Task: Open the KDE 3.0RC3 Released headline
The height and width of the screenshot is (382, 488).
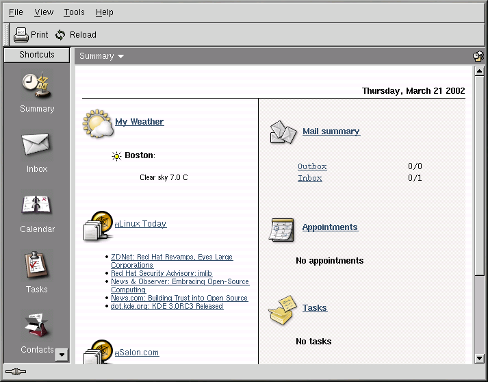Action: point(167,307)
